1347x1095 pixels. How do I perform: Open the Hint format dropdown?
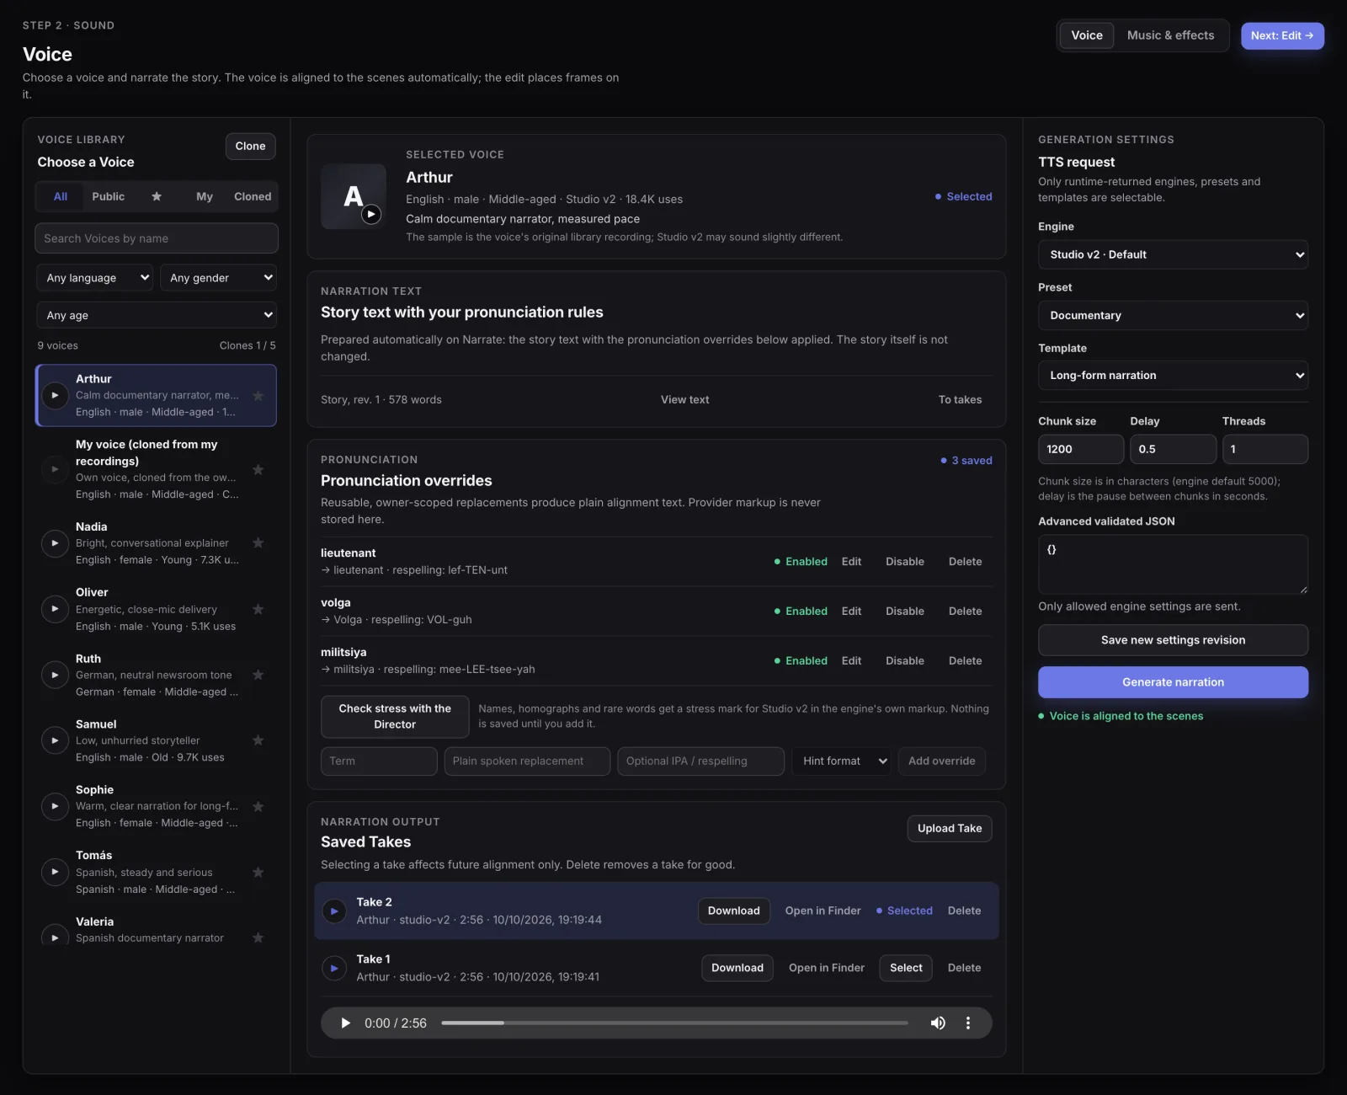pyautogui.click(x=841, y=761)
